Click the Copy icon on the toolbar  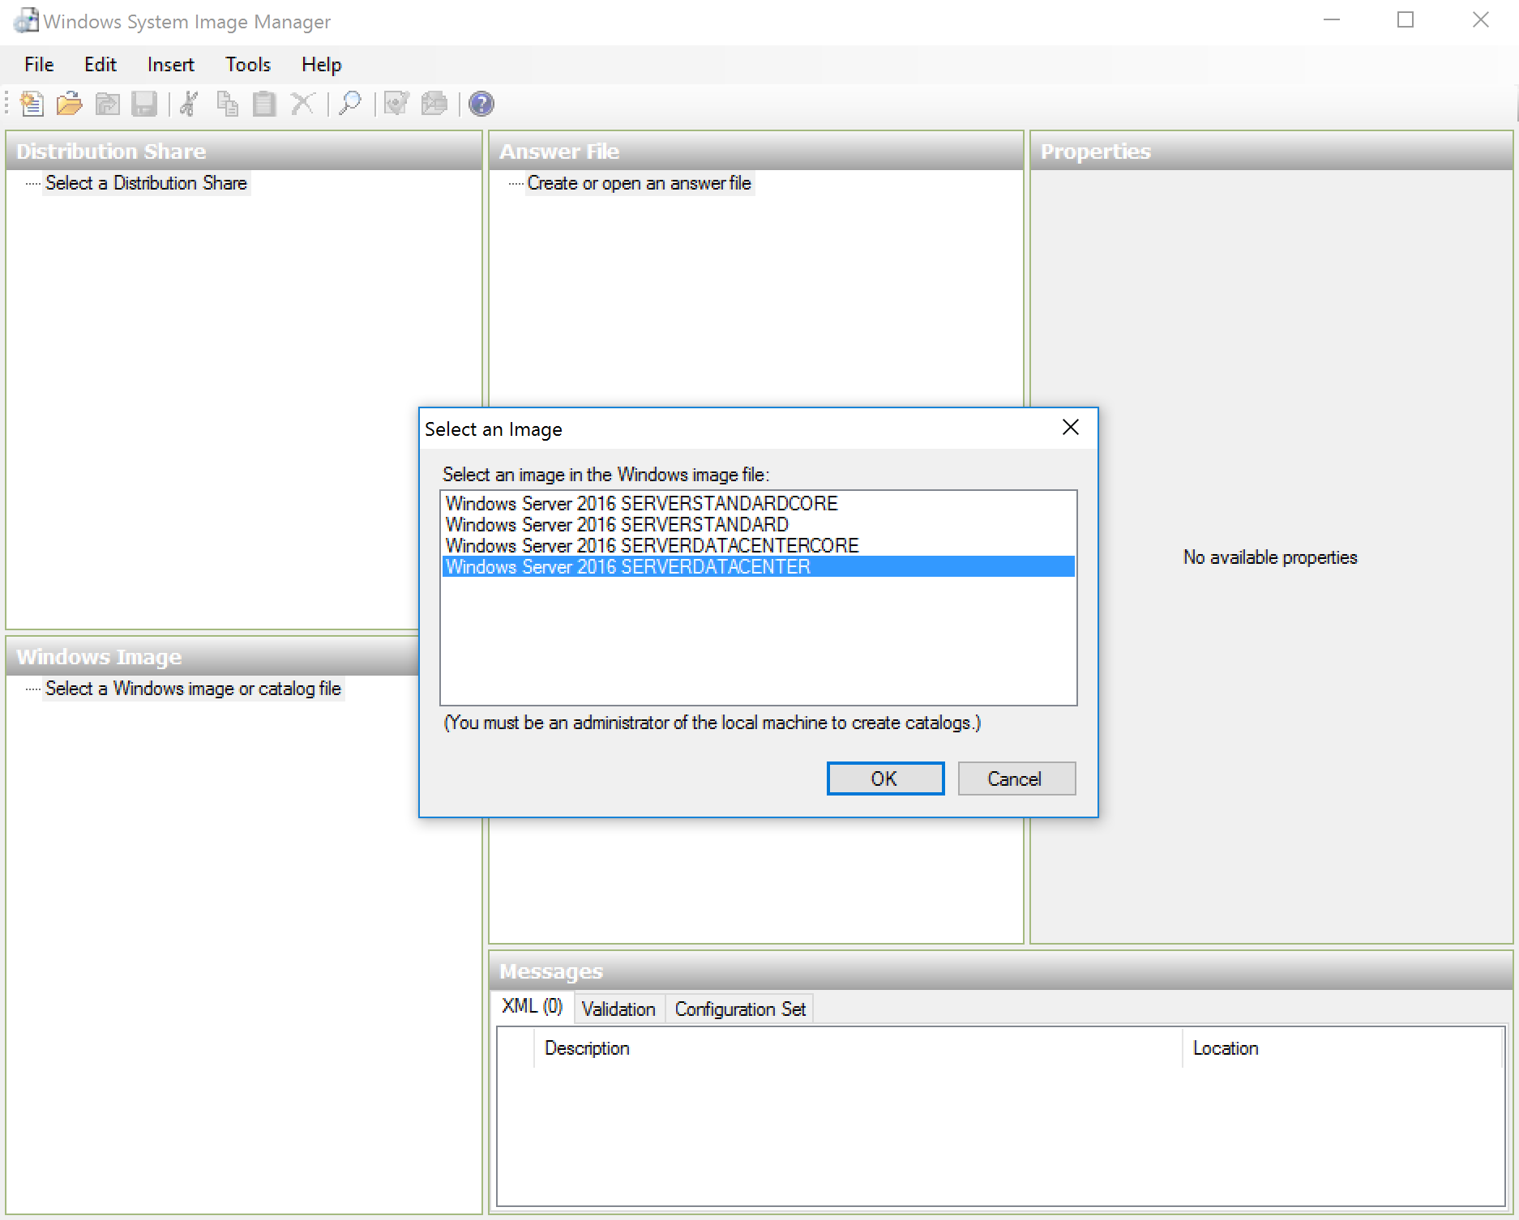[x=227, y=104]
